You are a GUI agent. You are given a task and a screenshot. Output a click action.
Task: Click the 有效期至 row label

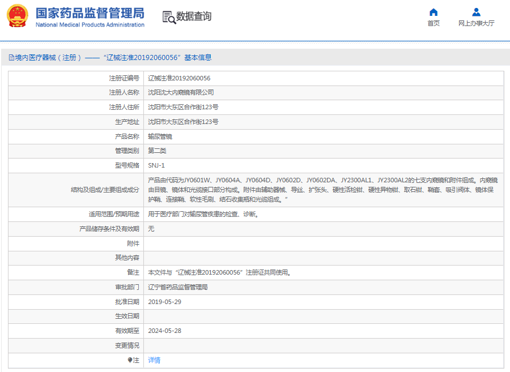tap(127, 331)
